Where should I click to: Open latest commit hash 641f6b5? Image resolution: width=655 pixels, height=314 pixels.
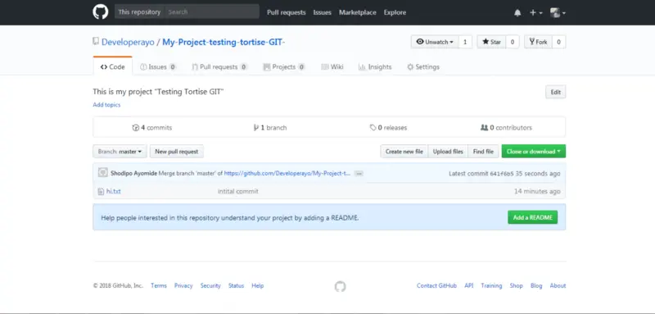point(502,174)
